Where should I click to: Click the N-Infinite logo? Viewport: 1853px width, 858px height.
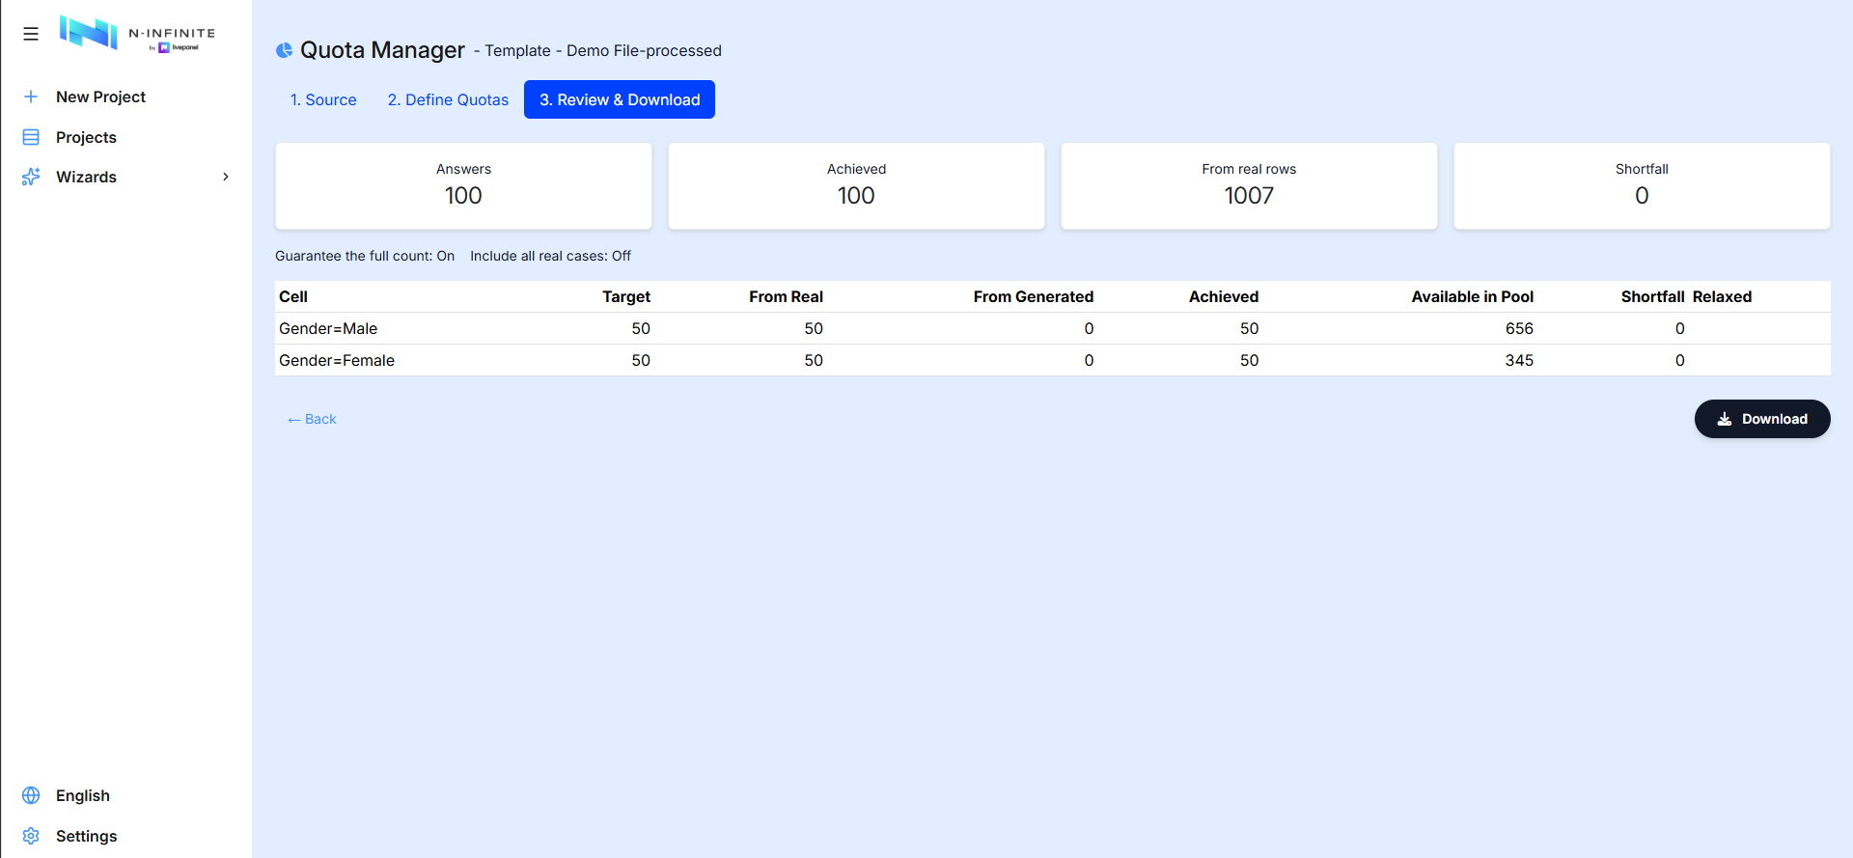click(x=137, y=33)
